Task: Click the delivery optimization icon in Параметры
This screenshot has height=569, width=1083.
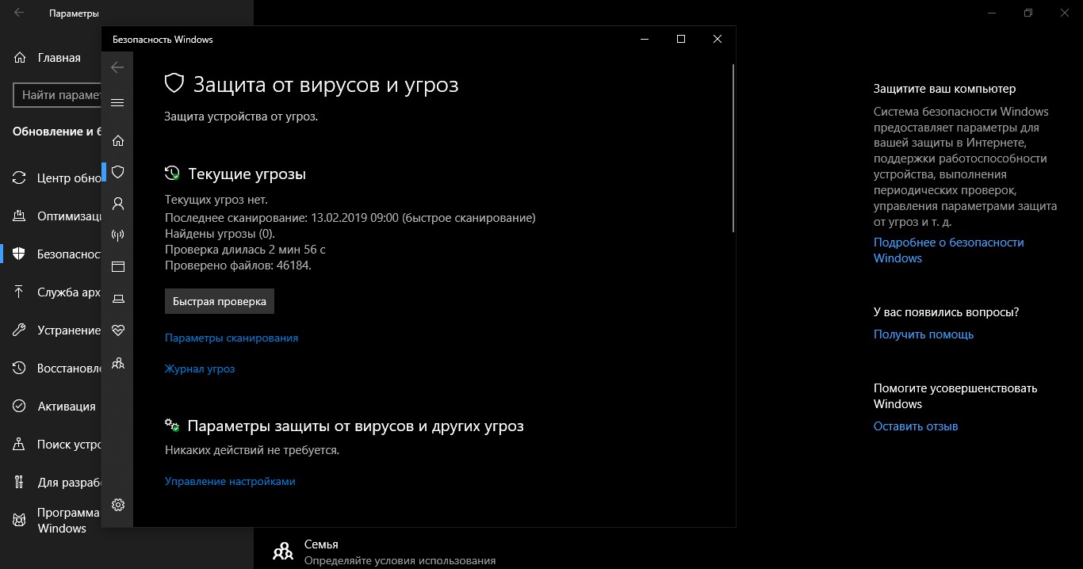Action: (20, 216)
